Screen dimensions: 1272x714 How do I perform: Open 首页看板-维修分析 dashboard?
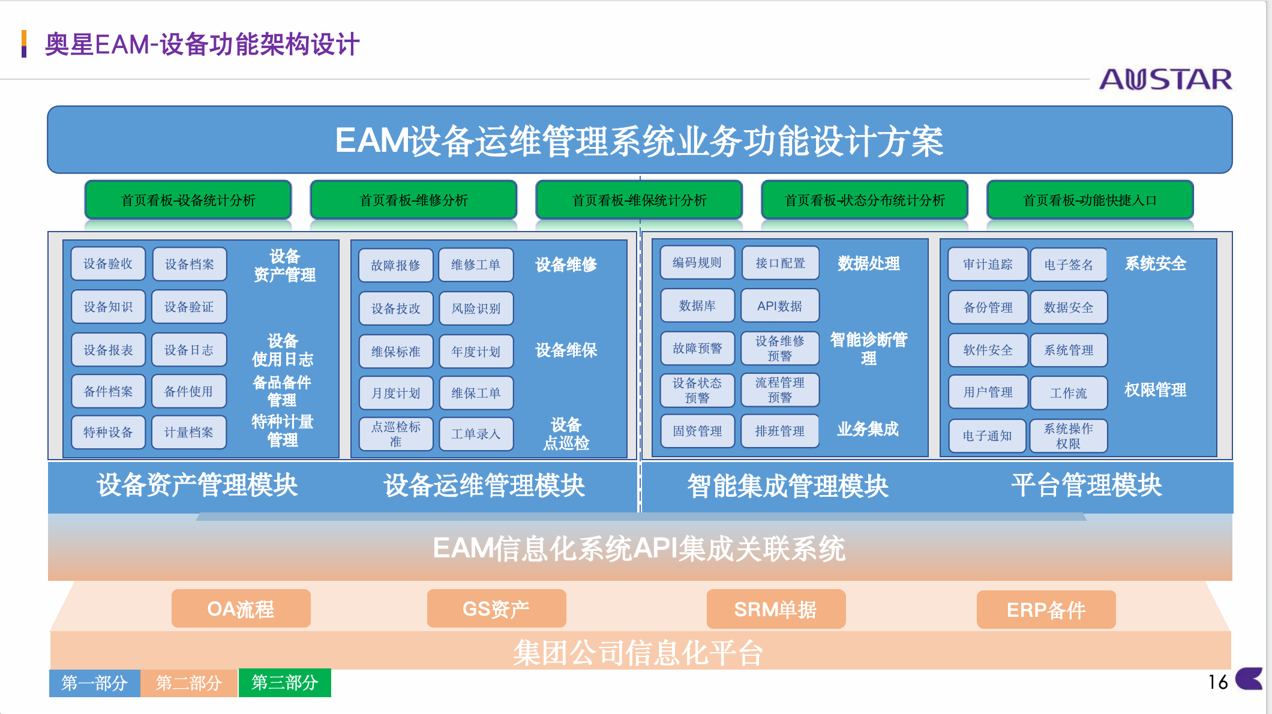coord(413,200)
